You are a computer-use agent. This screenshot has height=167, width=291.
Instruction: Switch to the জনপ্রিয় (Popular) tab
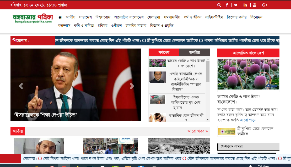pyautogui.click(x=195, y=52)
